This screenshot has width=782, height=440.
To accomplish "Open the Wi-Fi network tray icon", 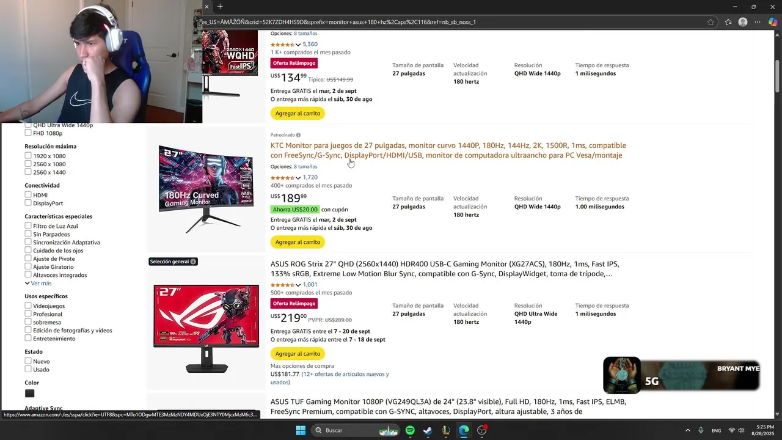I will point(732,430).
